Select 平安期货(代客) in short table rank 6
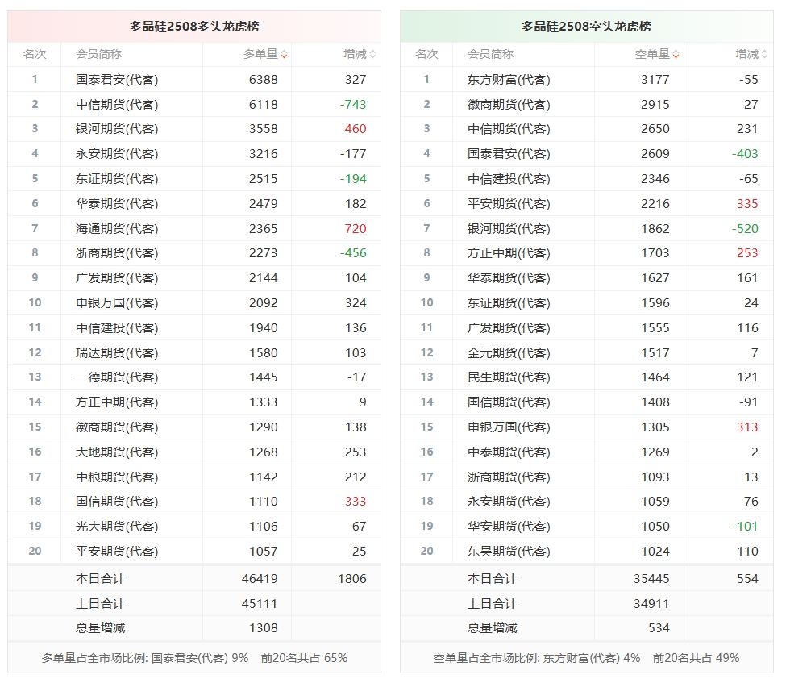 coord(509,204)
